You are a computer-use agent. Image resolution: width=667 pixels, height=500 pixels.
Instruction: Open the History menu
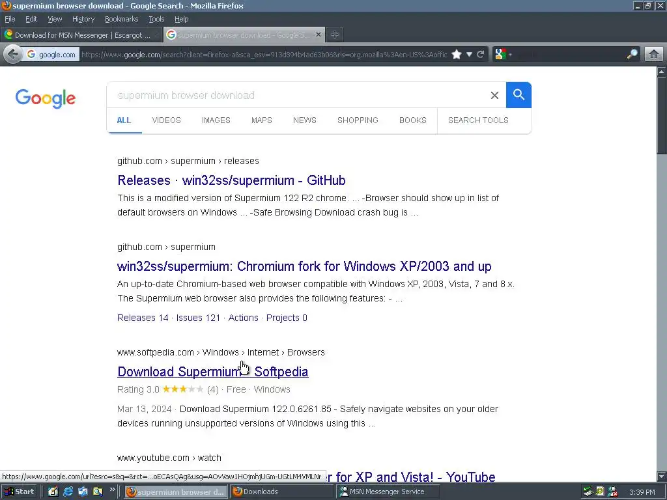coord(83,19)
